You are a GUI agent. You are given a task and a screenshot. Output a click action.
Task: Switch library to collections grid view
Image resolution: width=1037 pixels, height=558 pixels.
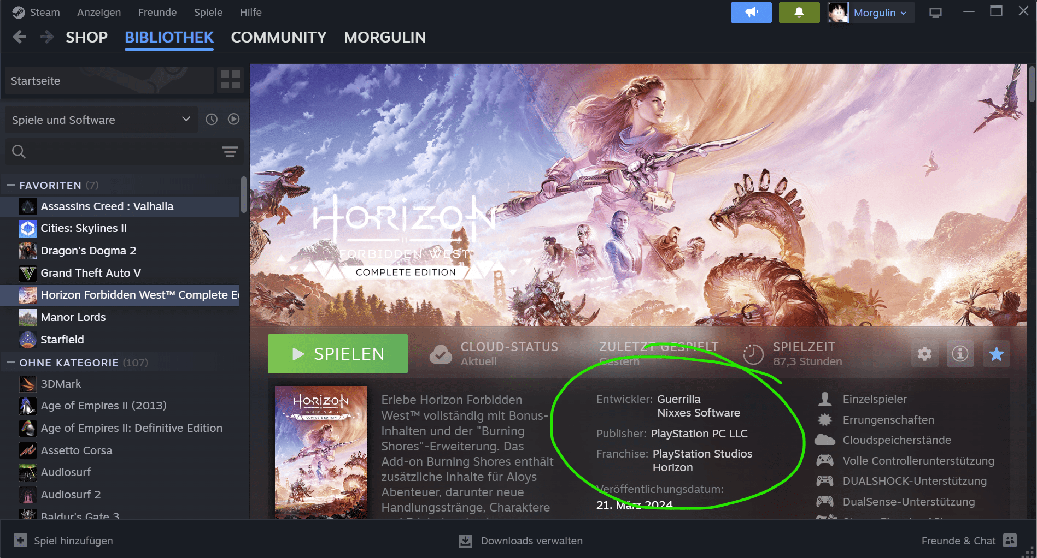(x=230, y=80)
